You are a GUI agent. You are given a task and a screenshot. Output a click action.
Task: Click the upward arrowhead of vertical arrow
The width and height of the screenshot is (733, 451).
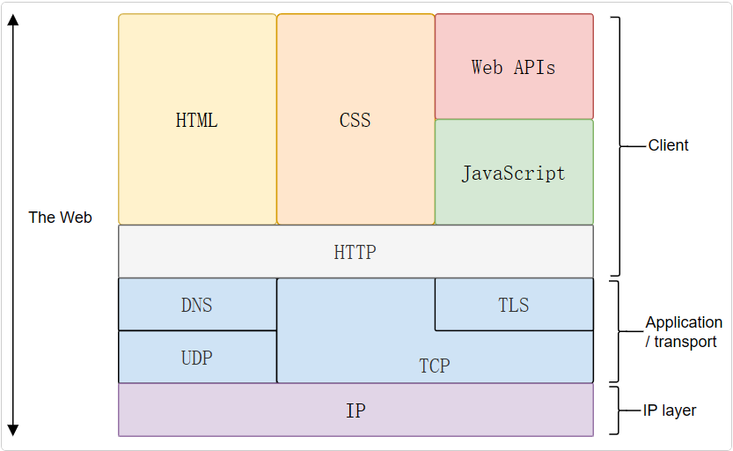13,19
